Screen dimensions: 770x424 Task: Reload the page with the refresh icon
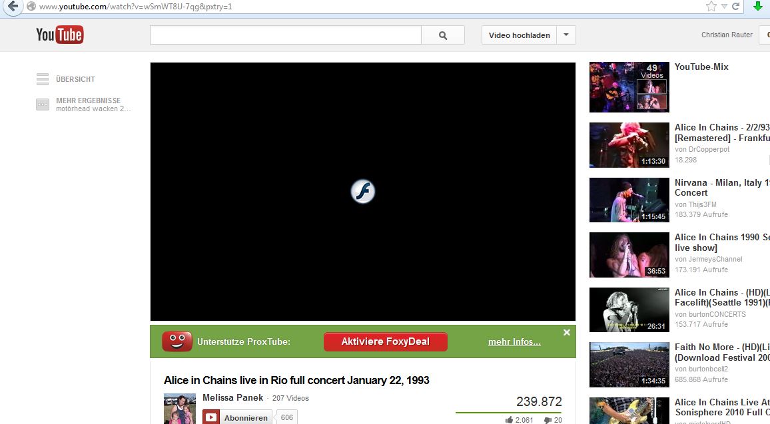click(735, 7)
